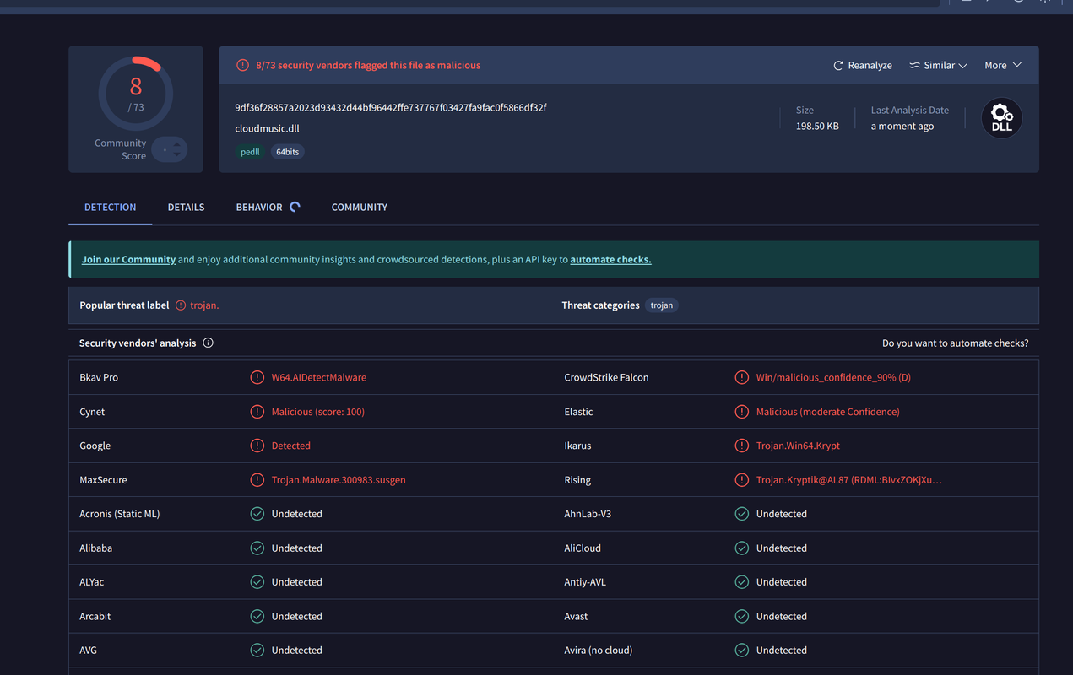
Task: Open the BEHAVIOR tab
Action: click(x=259, y=208)
